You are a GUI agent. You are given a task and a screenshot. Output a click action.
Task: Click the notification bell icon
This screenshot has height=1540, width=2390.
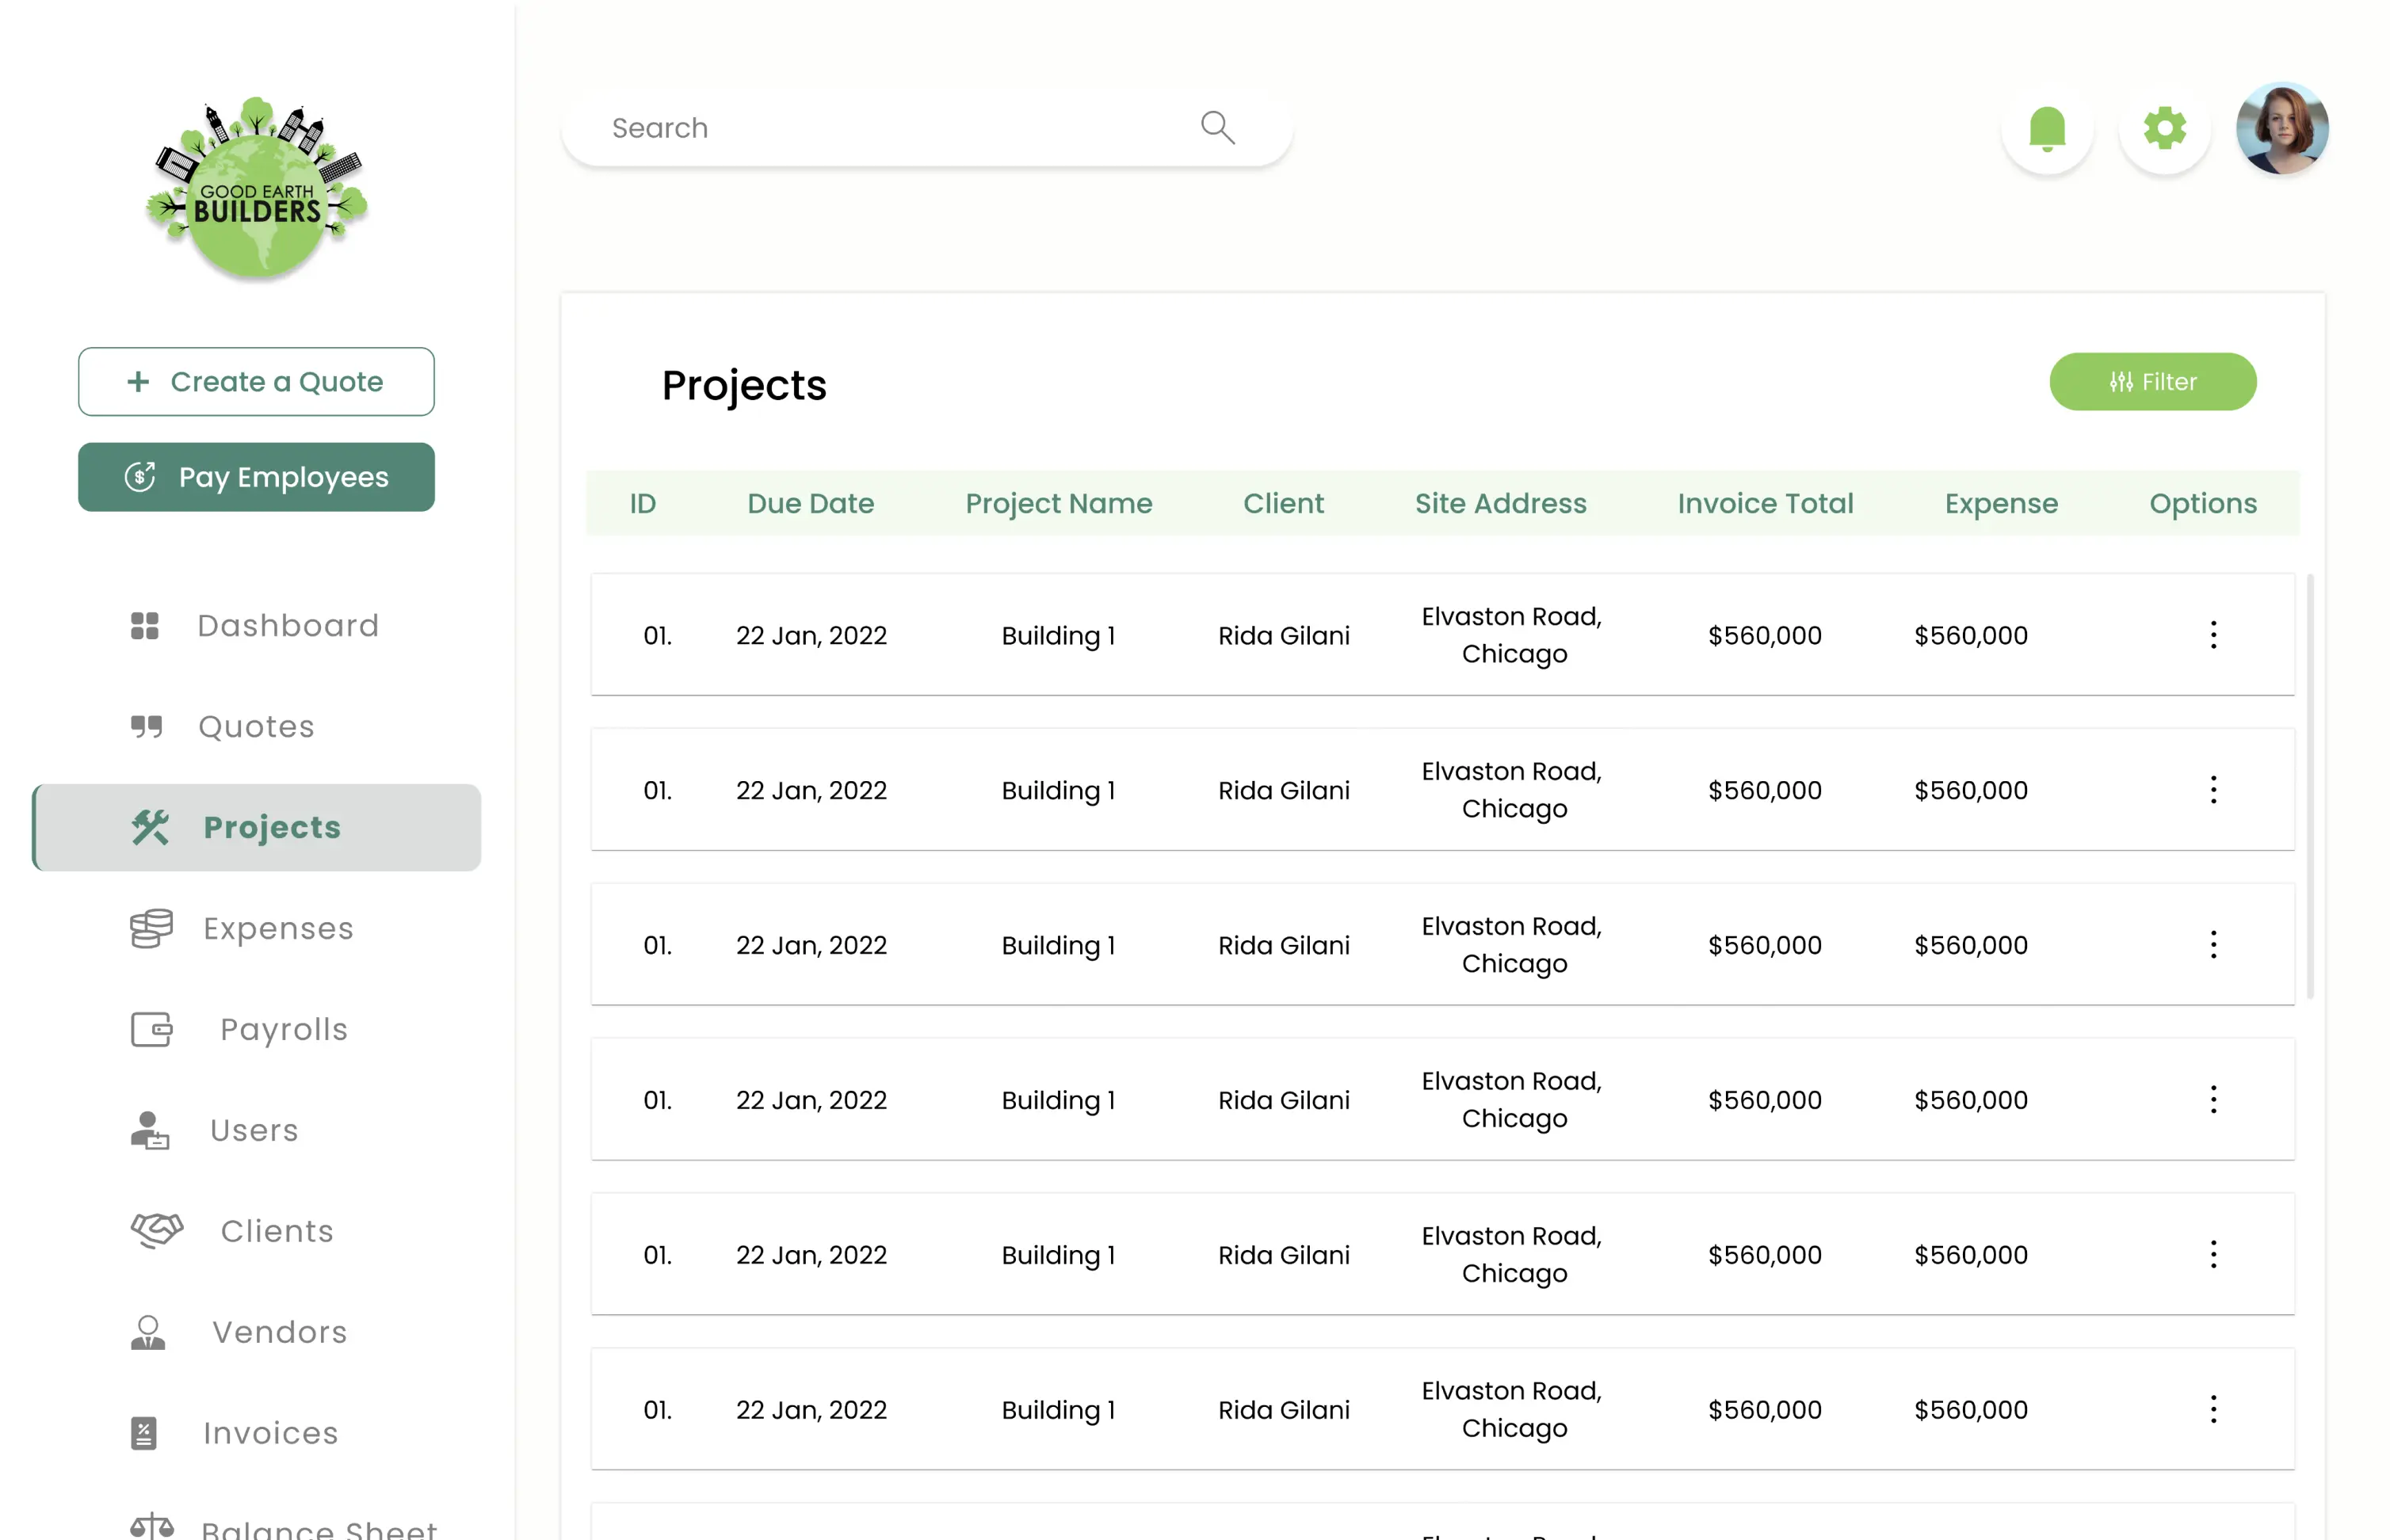pyautogui.click(x=2047, y=129)
